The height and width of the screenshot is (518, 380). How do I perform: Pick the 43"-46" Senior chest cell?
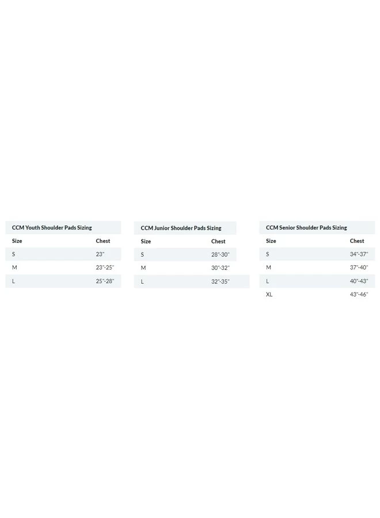pos(359,295)
